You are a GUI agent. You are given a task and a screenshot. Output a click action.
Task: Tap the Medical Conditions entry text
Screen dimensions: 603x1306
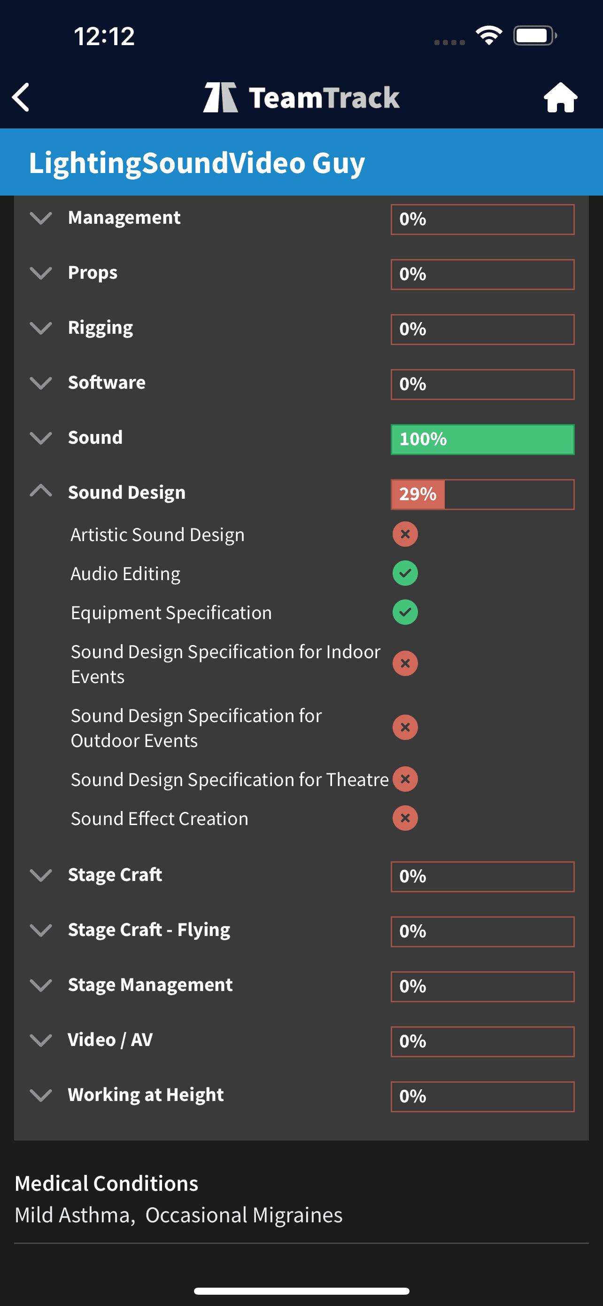click(x=178, y=1215)
